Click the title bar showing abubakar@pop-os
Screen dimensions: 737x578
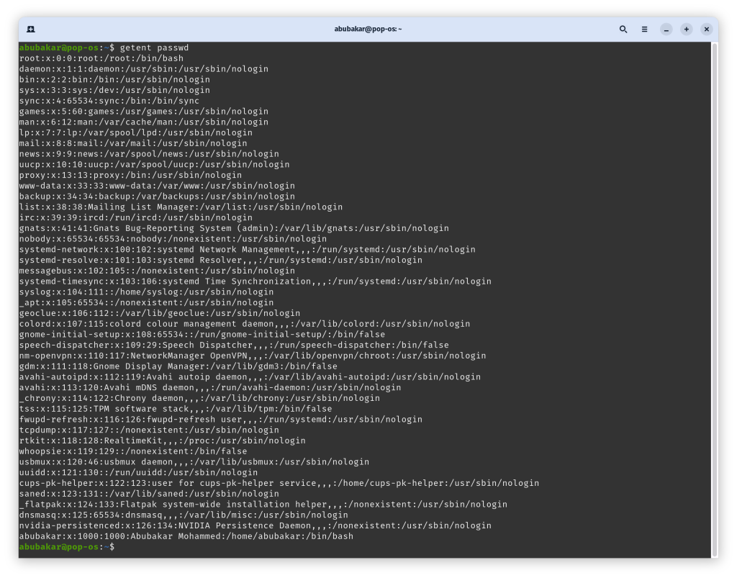[x=368, y=29]
